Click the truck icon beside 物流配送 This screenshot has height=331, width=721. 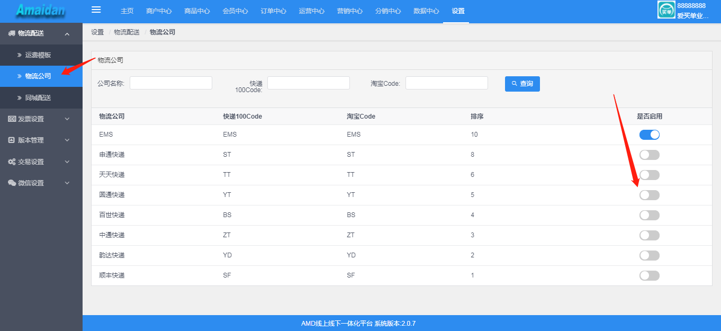coord(12,33)
